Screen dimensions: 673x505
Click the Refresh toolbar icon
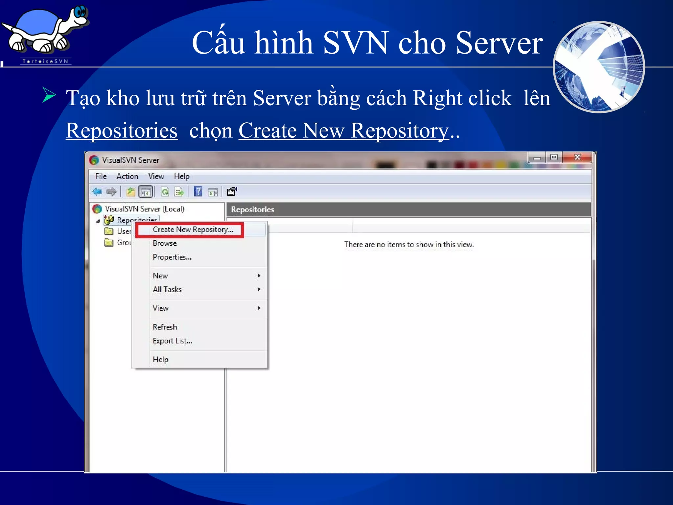[165, 192]
